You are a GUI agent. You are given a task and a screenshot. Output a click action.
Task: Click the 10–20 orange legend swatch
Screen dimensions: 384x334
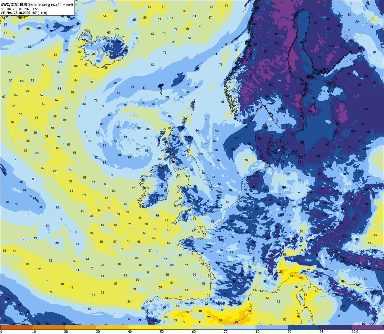(x=48, y=327)
